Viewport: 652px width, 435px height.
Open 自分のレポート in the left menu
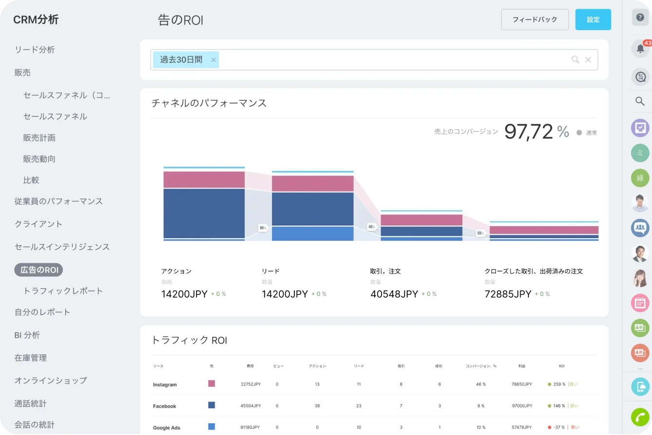click(x=42, y=312)
